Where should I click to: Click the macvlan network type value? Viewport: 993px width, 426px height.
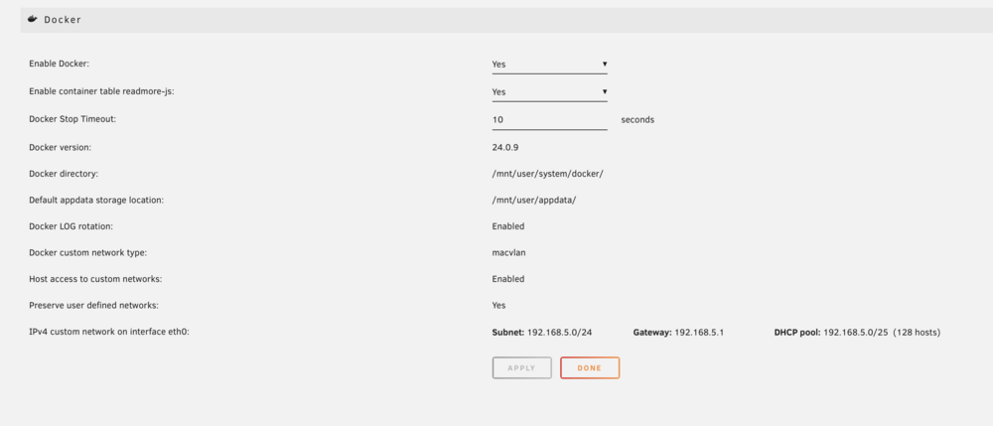click(508, 252)
